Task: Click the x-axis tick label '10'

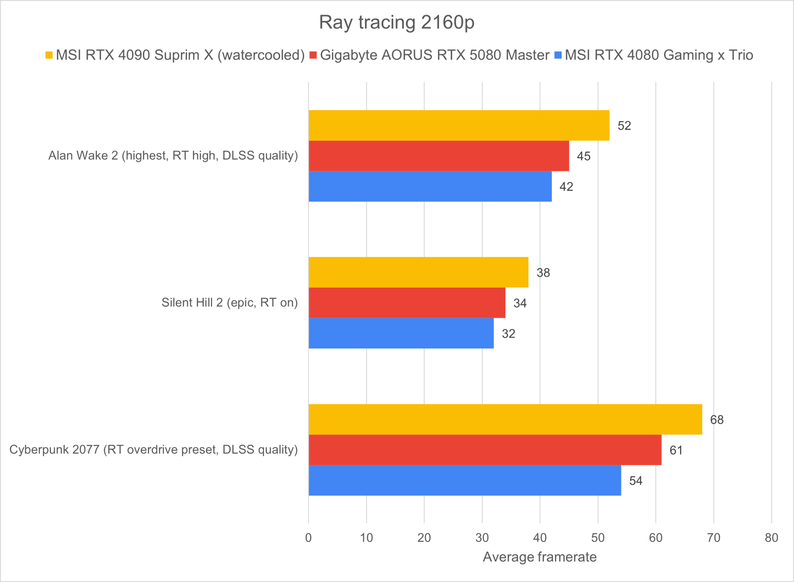Action: pyautogui.click(x=366, y=538)
